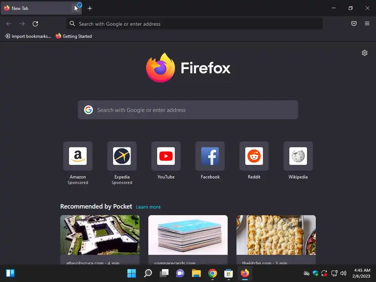This screenshot has height=282, width=376.
Task: Minimize the Firefox window
Action: pos(333,8)
